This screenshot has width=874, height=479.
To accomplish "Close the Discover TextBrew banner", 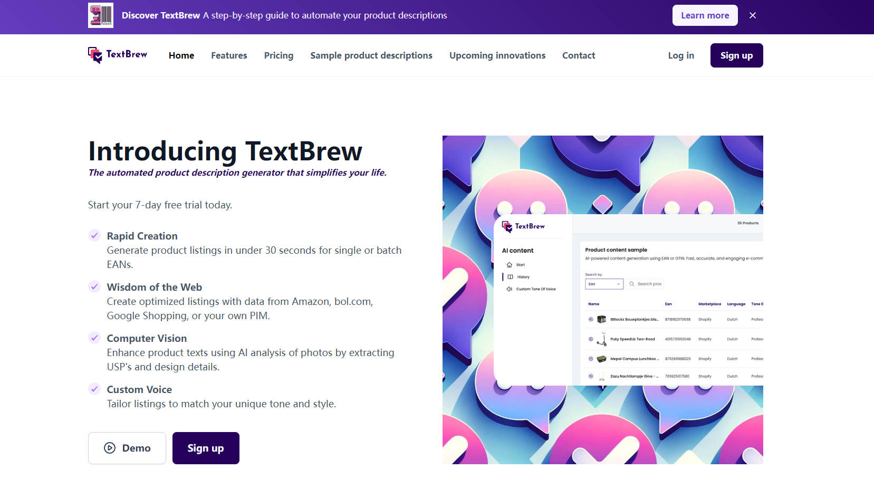I will pos(753,15).
